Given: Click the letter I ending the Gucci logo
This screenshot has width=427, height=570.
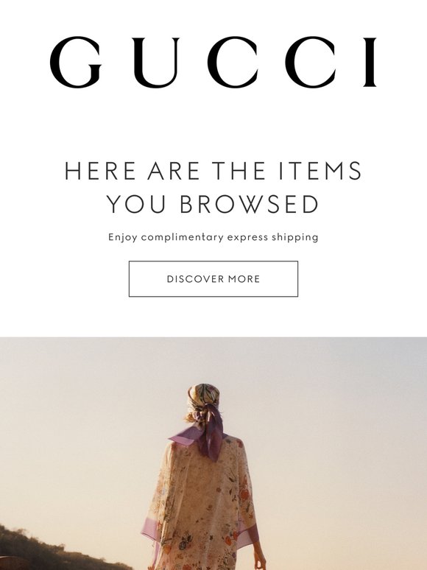Looking at the screenshot, I should (370, 62).
